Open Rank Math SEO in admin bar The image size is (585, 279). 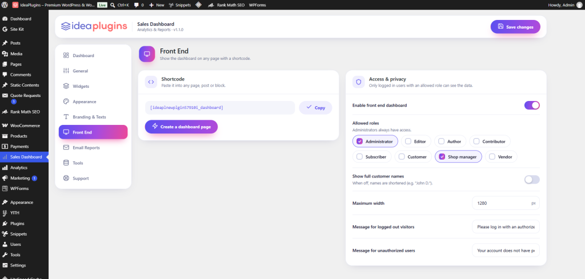coord(226,5)
